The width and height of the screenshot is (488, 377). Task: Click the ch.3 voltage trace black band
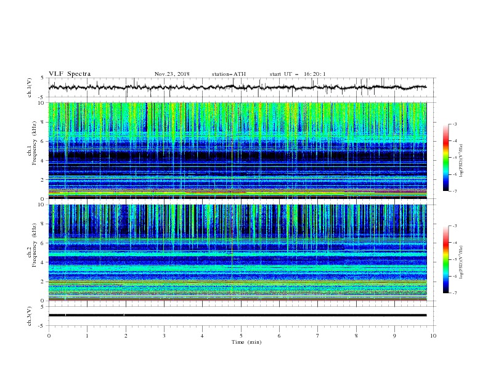[x=237, y=315]
